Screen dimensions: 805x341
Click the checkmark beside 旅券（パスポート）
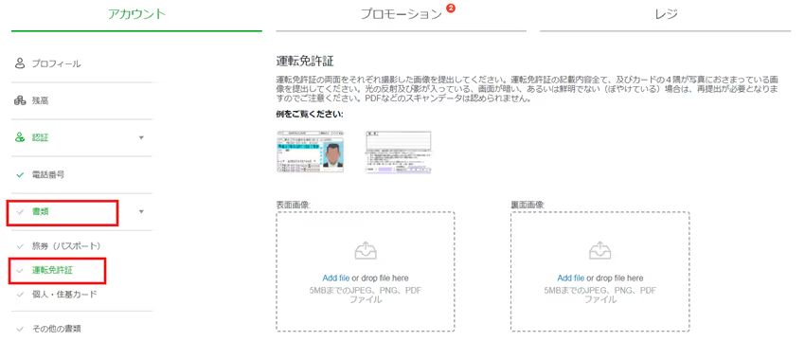20,246
